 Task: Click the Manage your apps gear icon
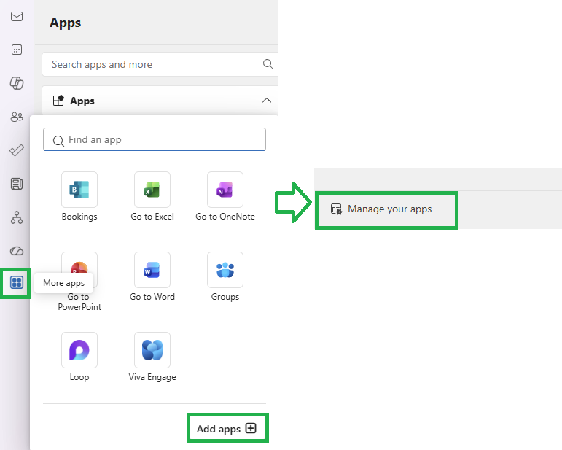coord(336,209)
